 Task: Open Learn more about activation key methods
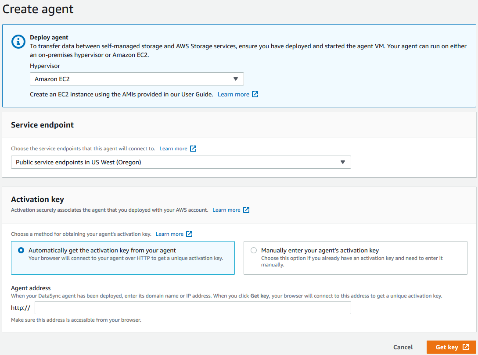pyautogui.click(x=169, y=234)
